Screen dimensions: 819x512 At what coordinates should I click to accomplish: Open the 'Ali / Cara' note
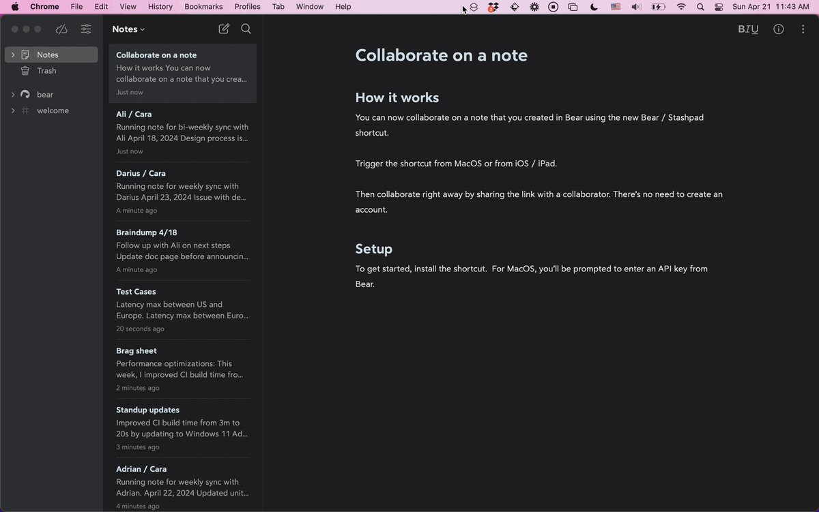coord(183,132)
